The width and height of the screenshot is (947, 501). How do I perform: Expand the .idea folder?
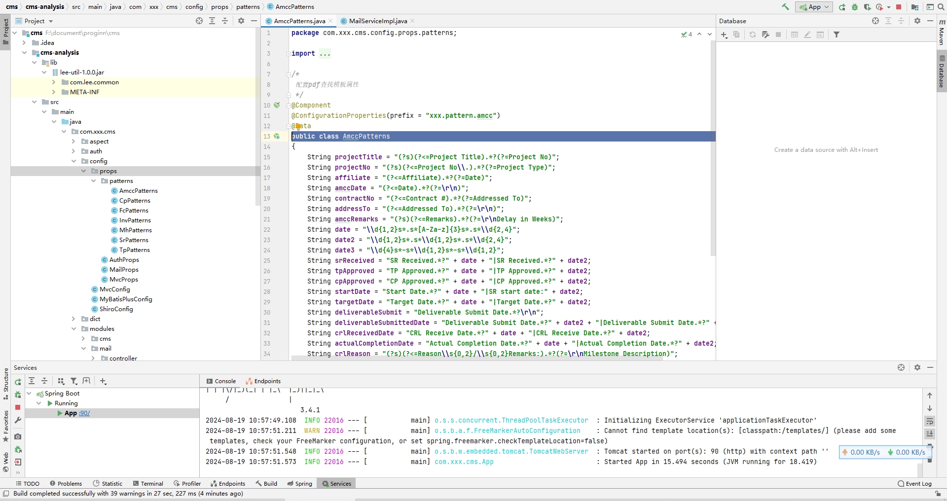[24, 43]
